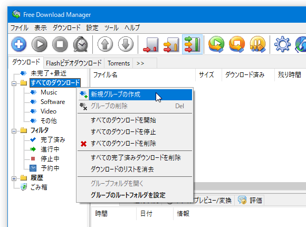Viewport: 306px width, 227px height.
Task: Click the recycle bin icon beside ごみ箱
Action: (x=24, y=187)
